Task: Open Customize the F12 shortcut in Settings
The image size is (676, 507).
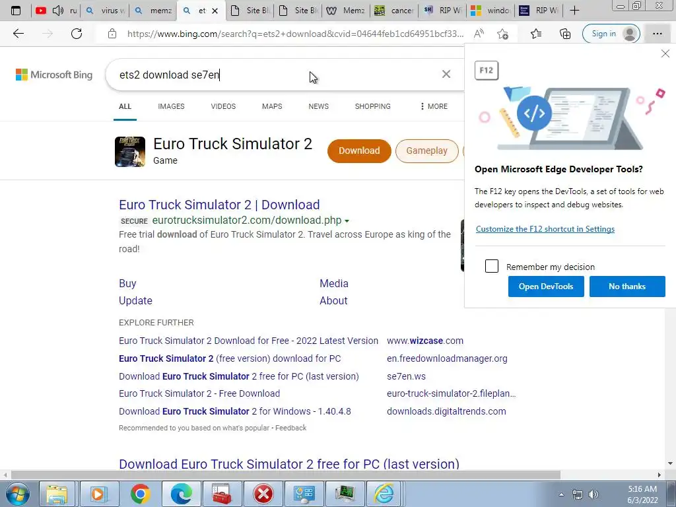Action: 545,229
